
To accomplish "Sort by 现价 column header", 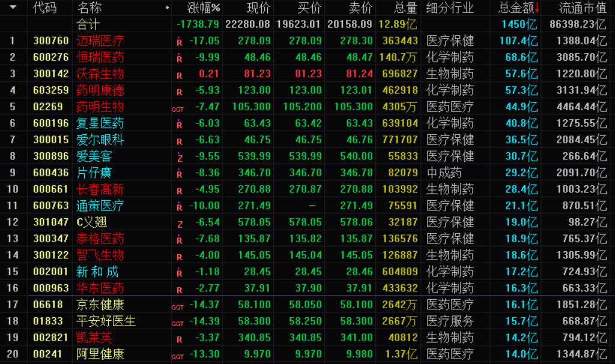I will coord(258,7).
